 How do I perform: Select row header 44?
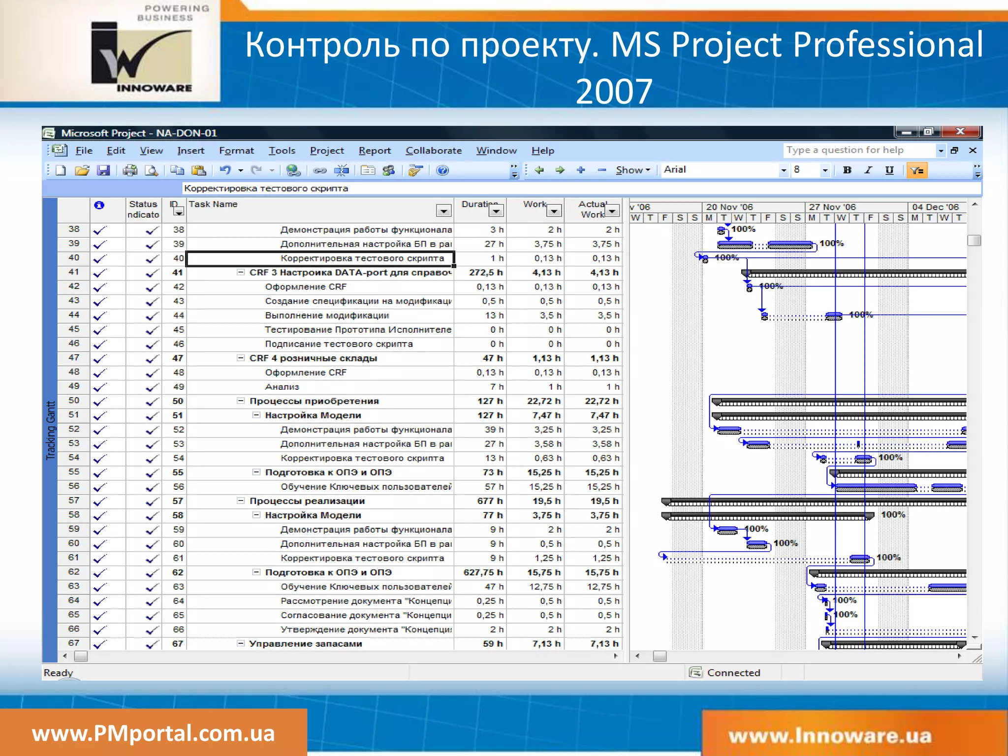(x=74, y=315)
